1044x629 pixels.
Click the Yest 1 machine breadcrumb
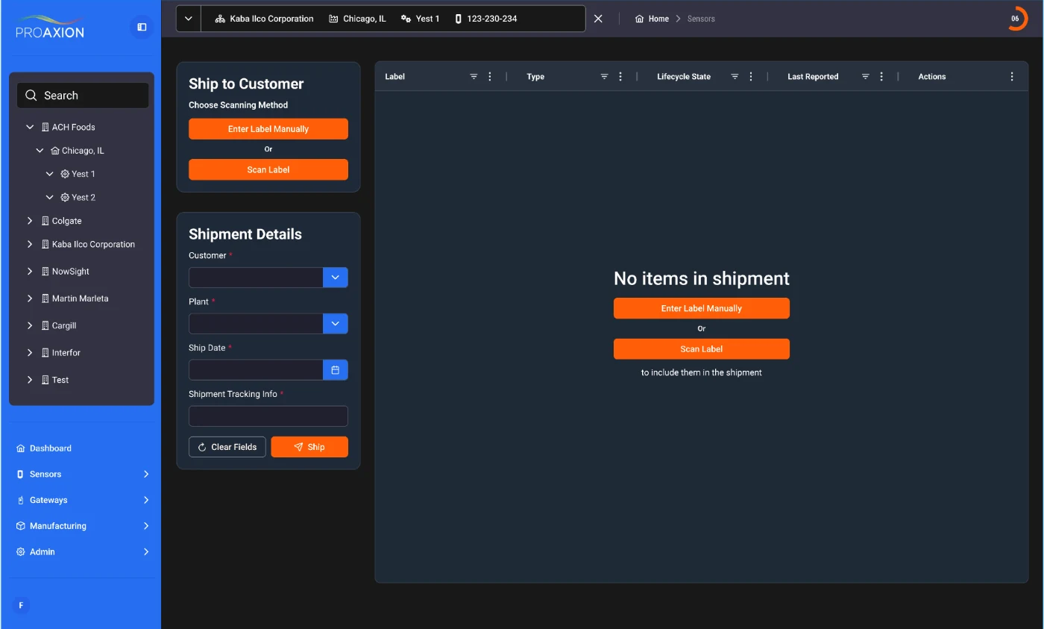421,19
